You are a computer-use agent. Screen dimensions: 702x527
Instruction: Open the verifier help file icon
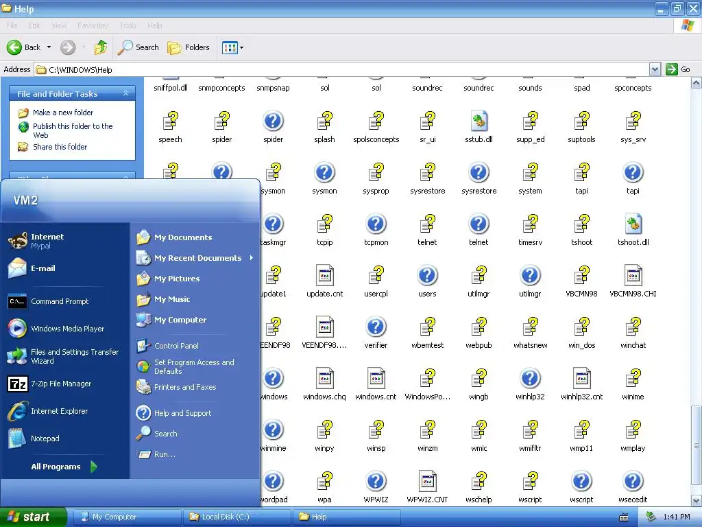[376, 327]
